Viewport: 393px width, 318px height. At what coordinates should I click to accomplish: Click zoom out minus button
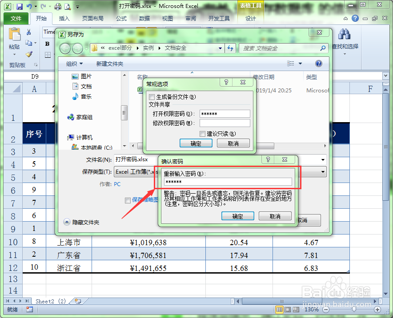325,310
